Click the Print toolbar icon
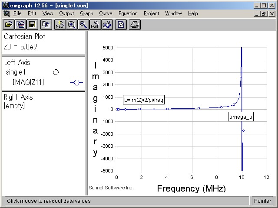278x208 pixels. pos(135,25)
